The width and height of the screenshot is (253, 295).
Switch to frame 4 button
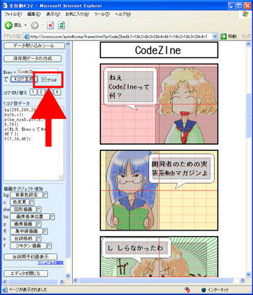click(x=57, y=92)
